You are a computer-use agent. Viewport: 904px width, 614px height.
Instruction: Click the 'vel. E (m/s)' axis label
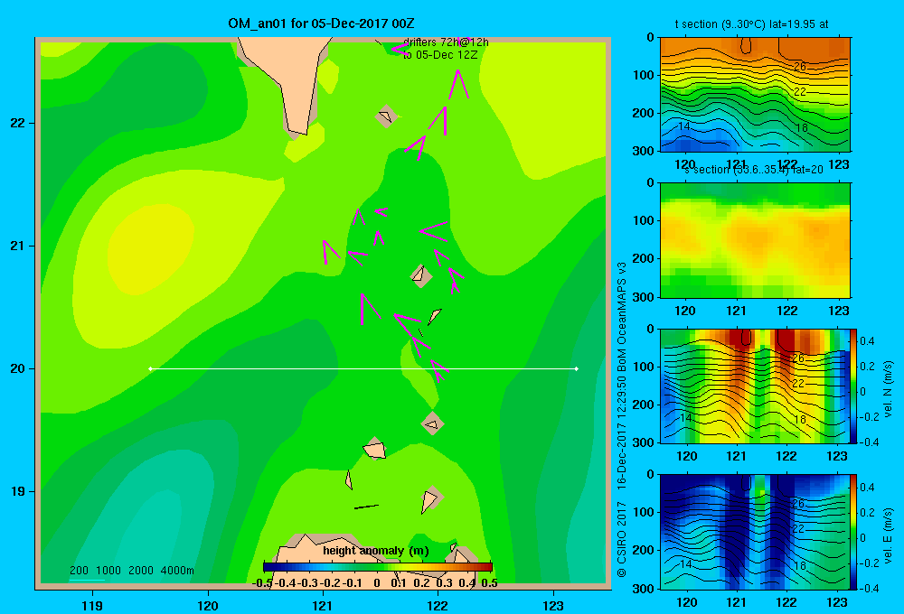coord(888,535)
